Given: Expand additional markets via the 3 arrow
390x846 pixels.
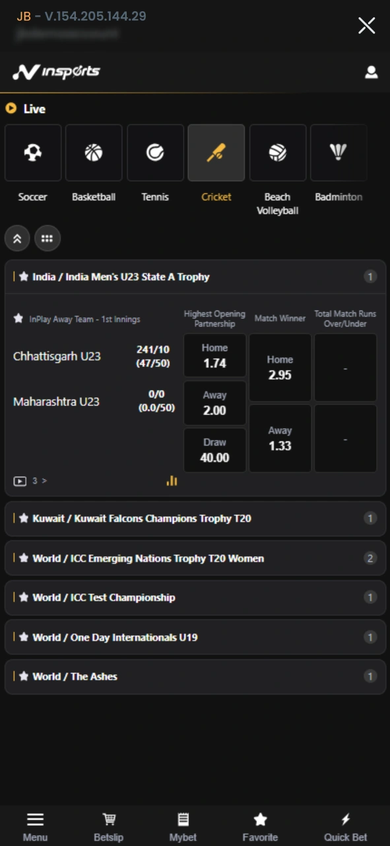Looking at the screenshot, I should 38,481.
